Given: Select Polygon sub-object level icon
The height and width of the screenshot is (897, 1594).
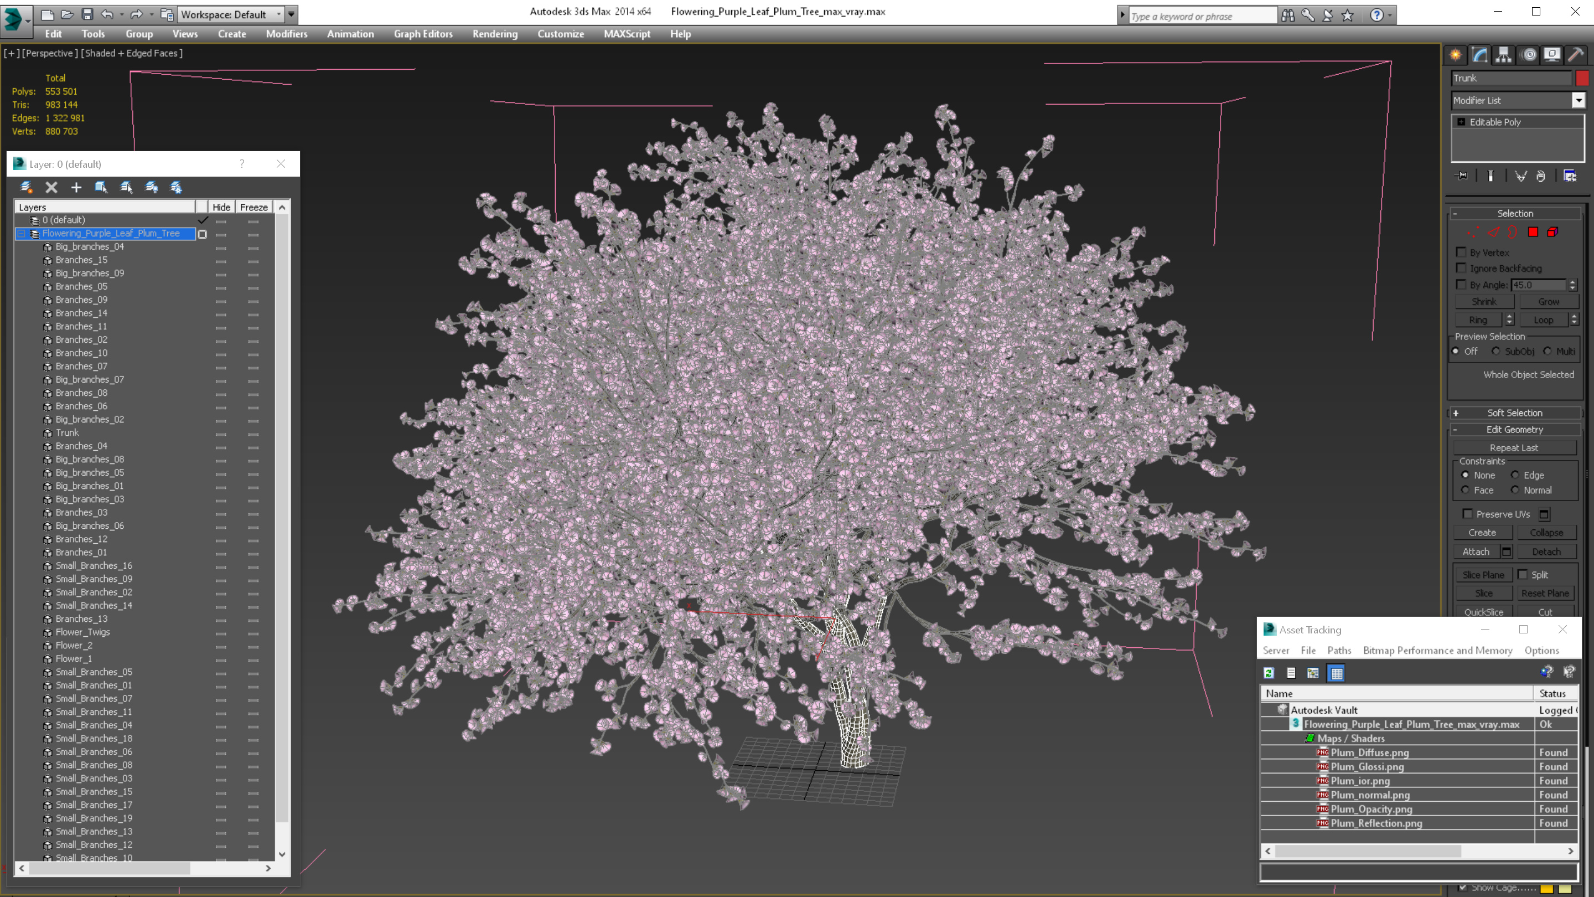Looking at the screenshot, I should (x=1533, y=232).
